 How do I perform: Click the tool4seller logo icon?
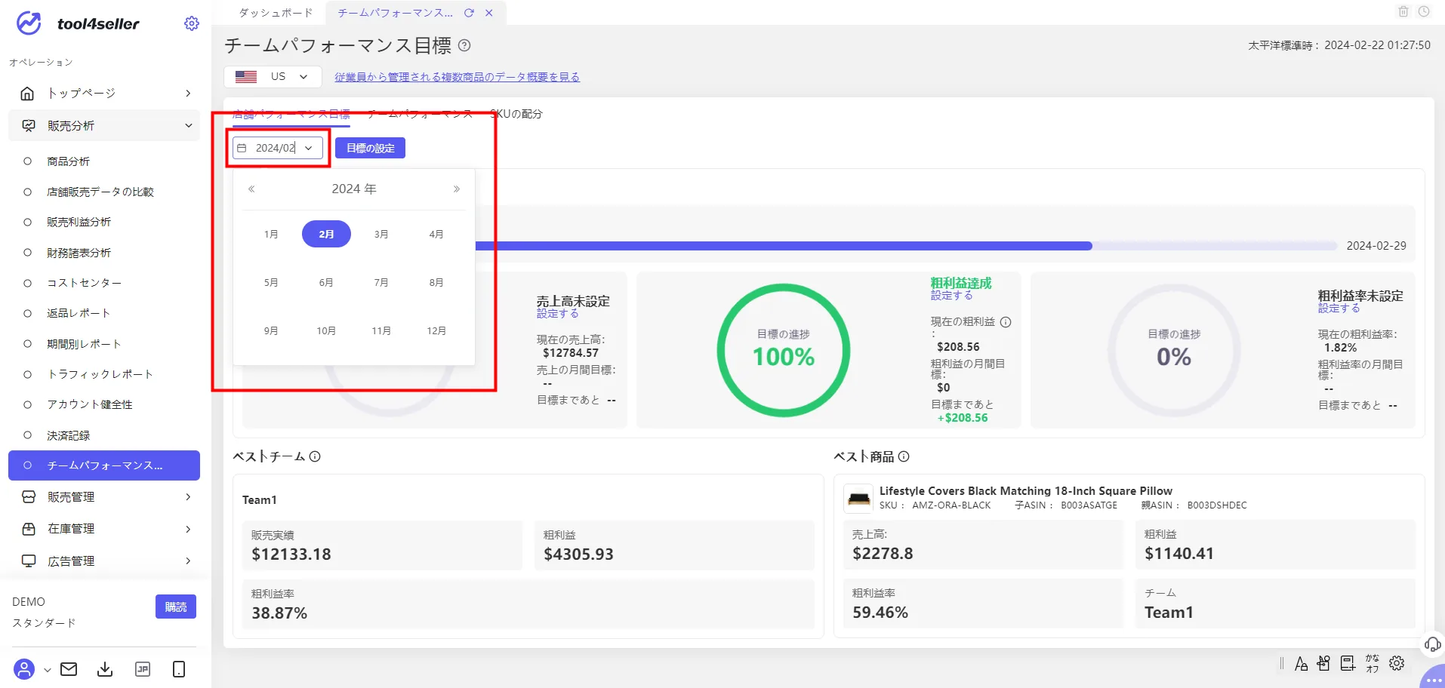click(29, 23)
